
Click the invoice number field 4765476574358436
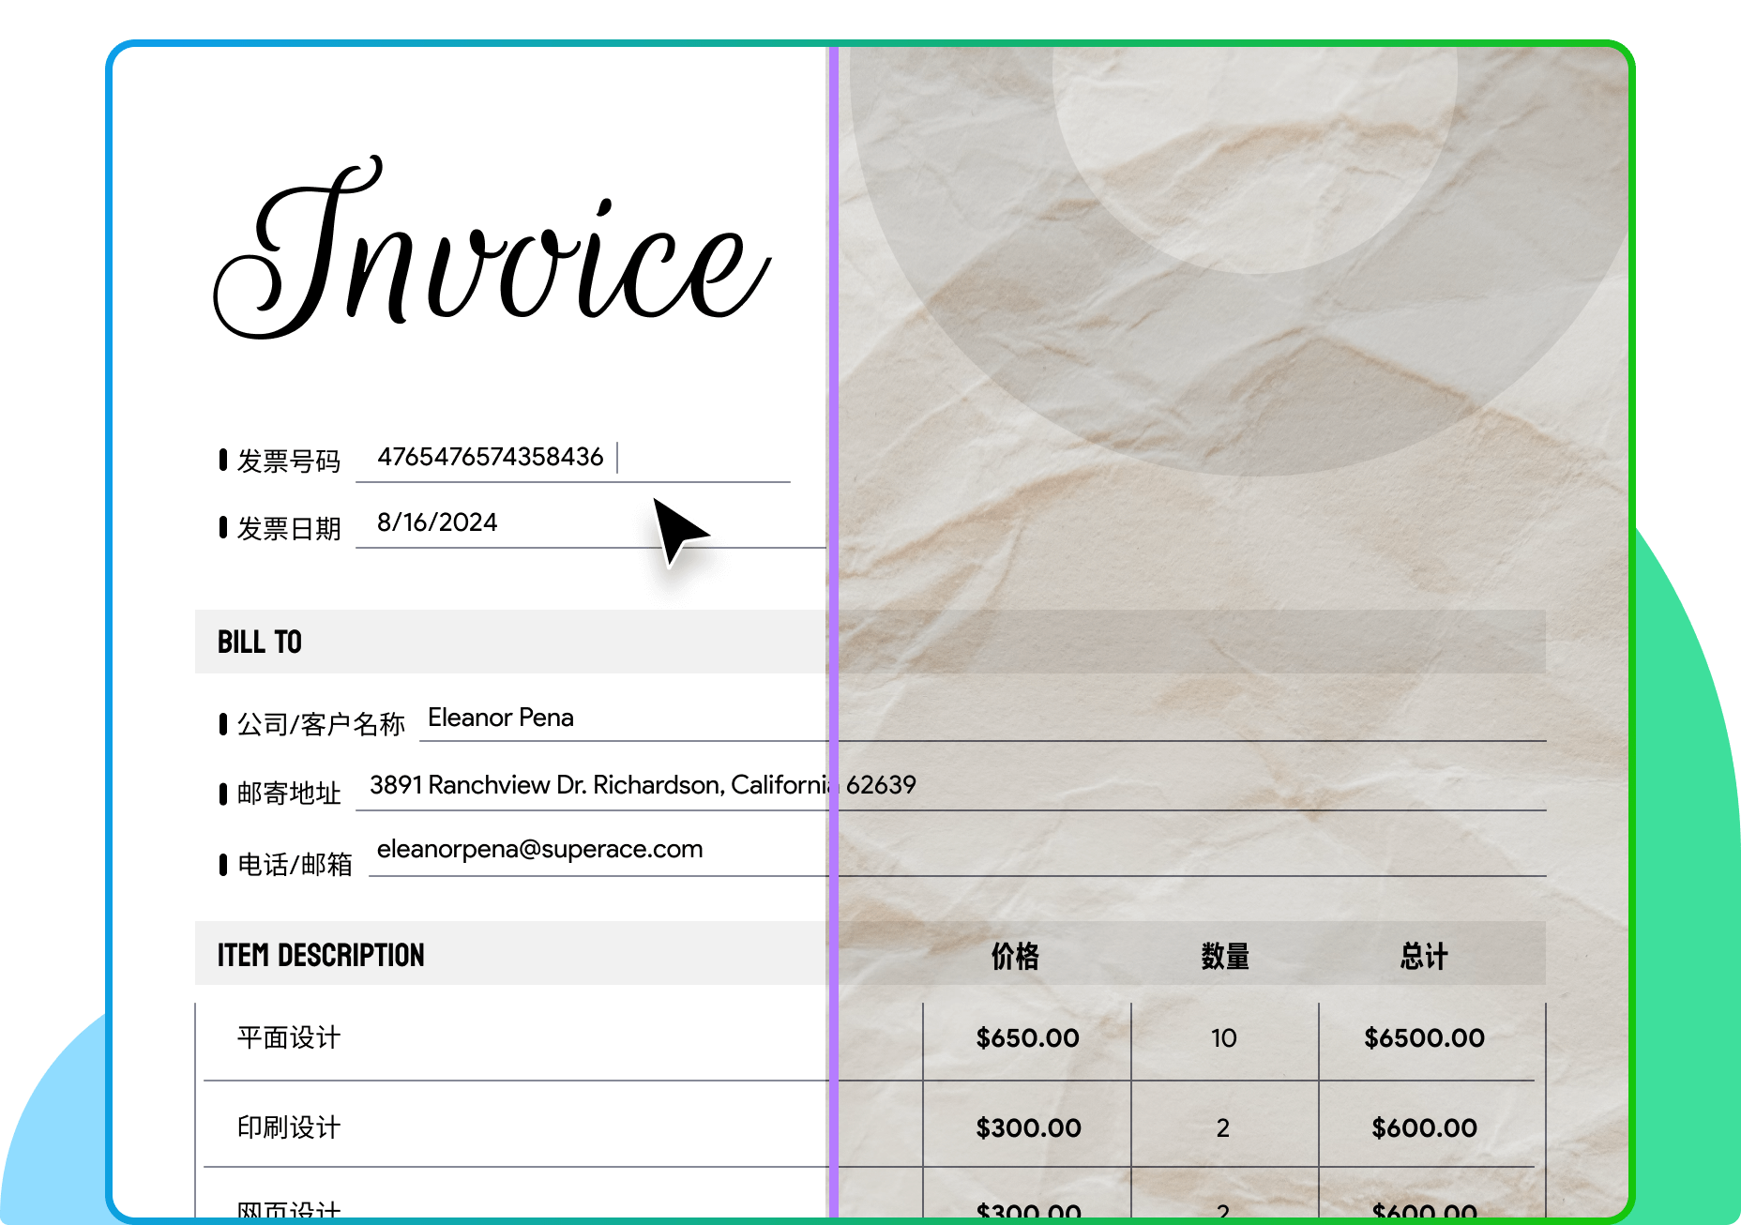pyautogui.click(x=490, y=457)
